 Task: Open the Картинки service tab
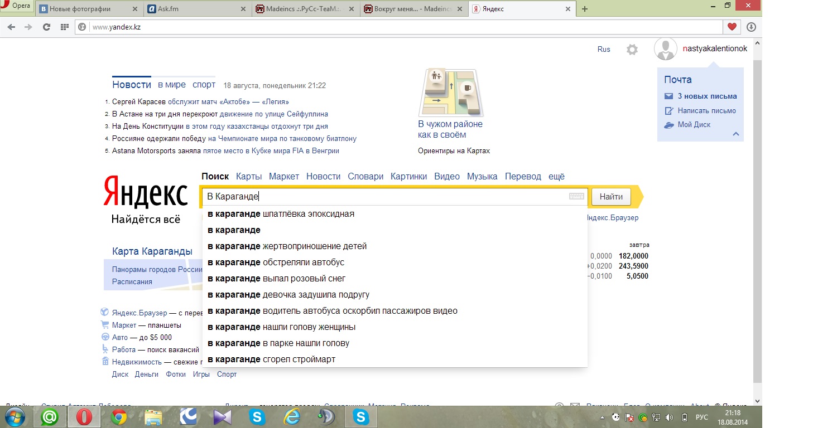(x=408, y=176)
